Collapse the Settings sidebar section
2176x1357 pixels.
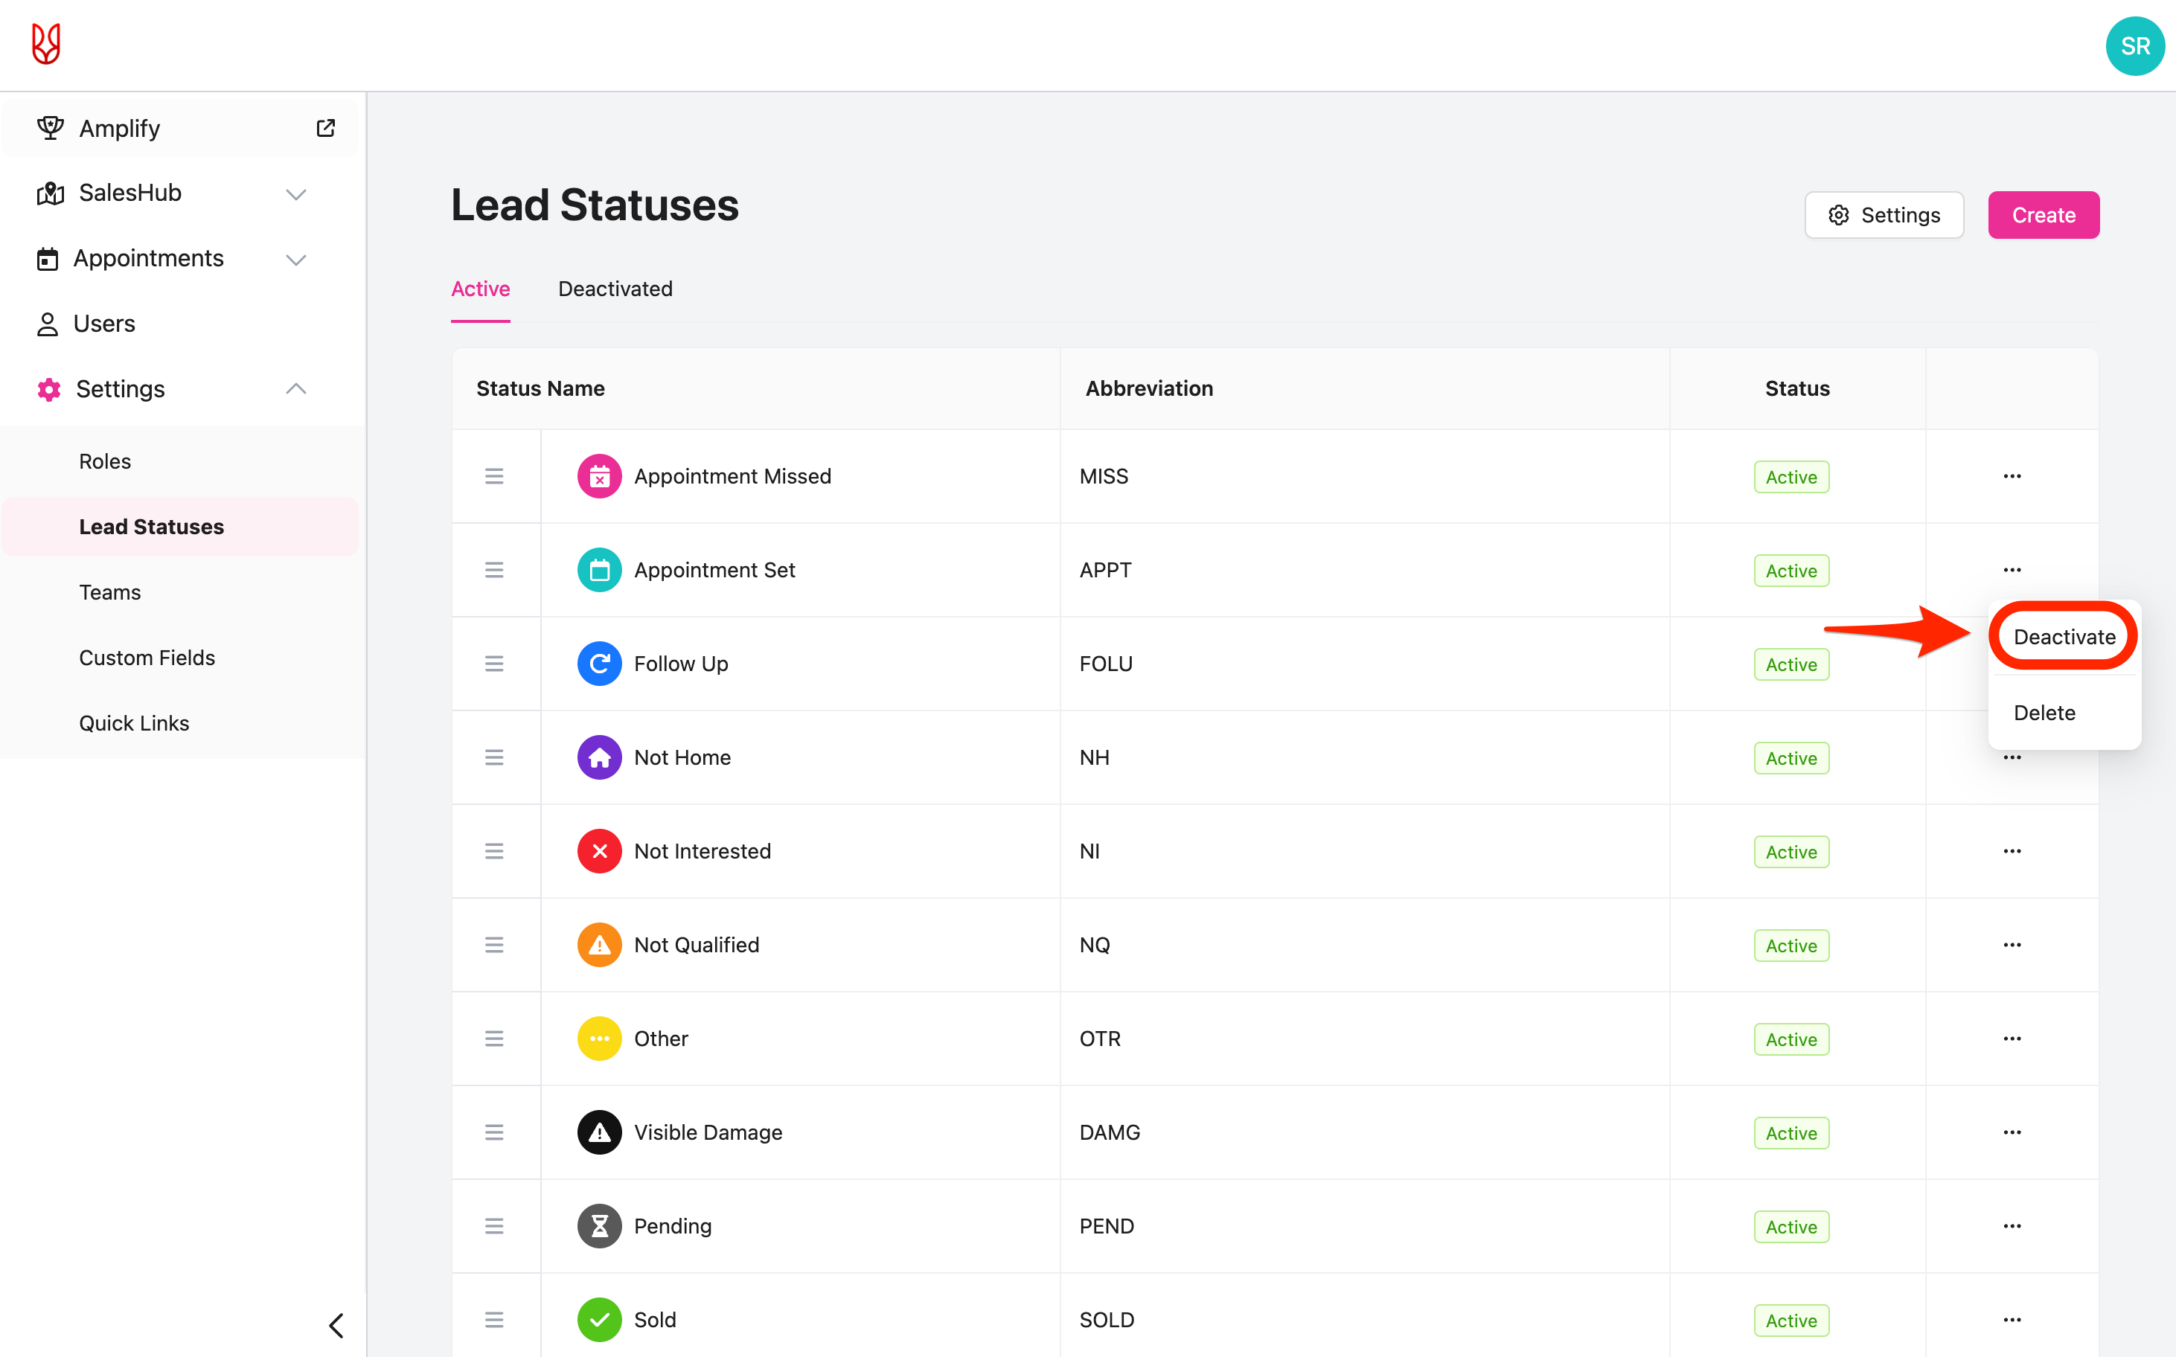(x=295, y=388)
